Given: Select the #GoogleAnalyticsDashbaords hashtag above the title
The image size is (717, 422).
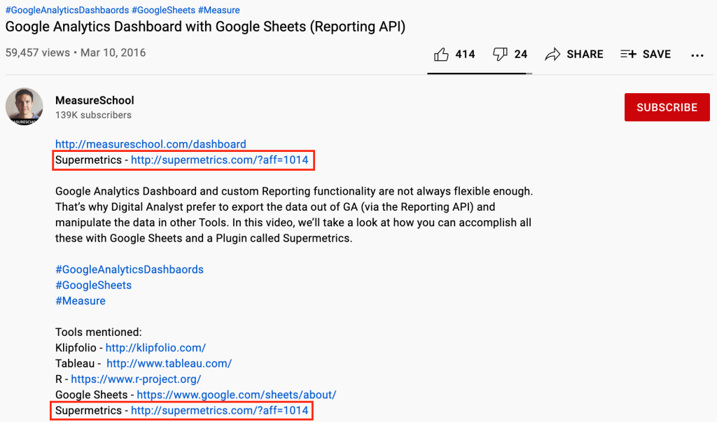Looking at the screenshot, I should [67, 10].
